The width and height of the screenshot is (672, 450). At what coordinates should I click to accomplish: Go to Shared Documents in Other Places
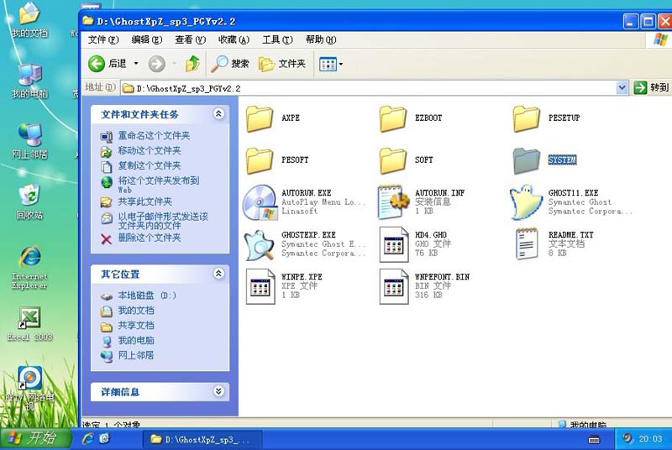136,326
